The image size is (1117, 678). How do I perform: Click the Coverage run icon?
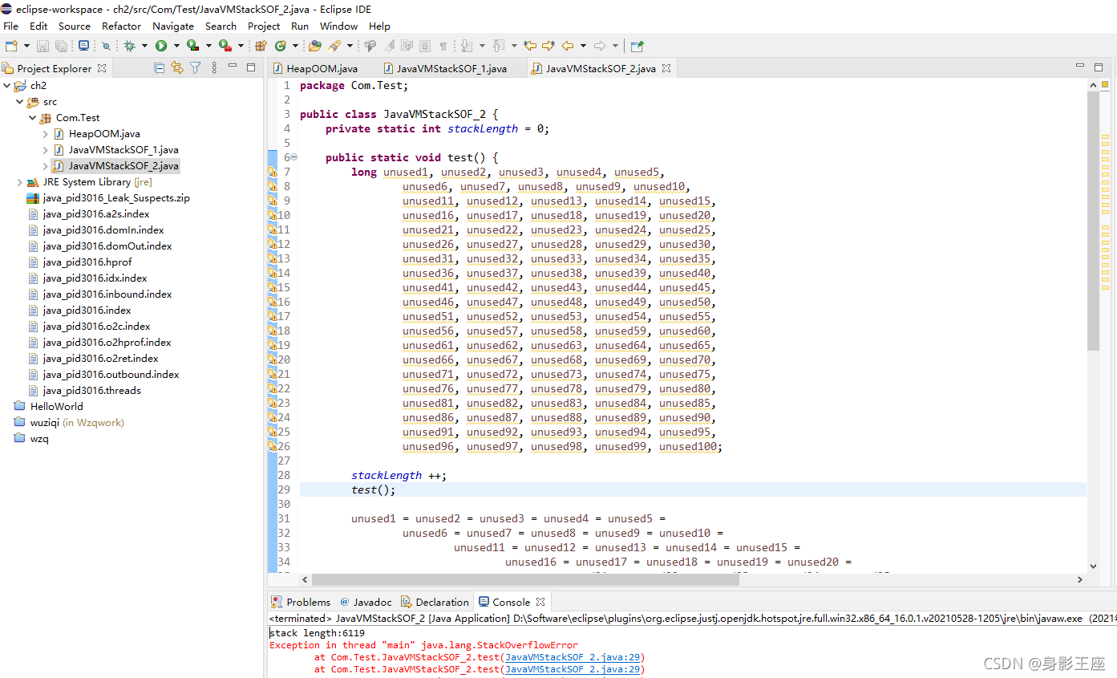click(x=192, y=46)
